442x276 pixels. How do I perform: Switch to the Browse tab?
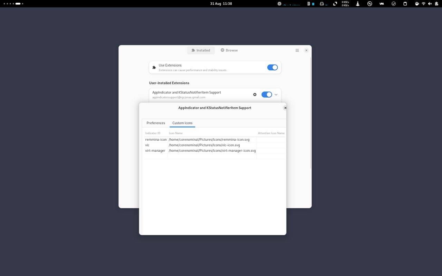pyautogui.click(x=229, y=50)
